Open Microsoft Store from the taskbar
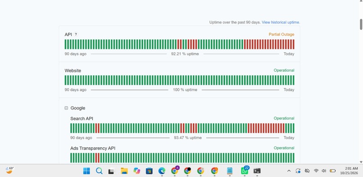363x177 pixels. (150, 171)
